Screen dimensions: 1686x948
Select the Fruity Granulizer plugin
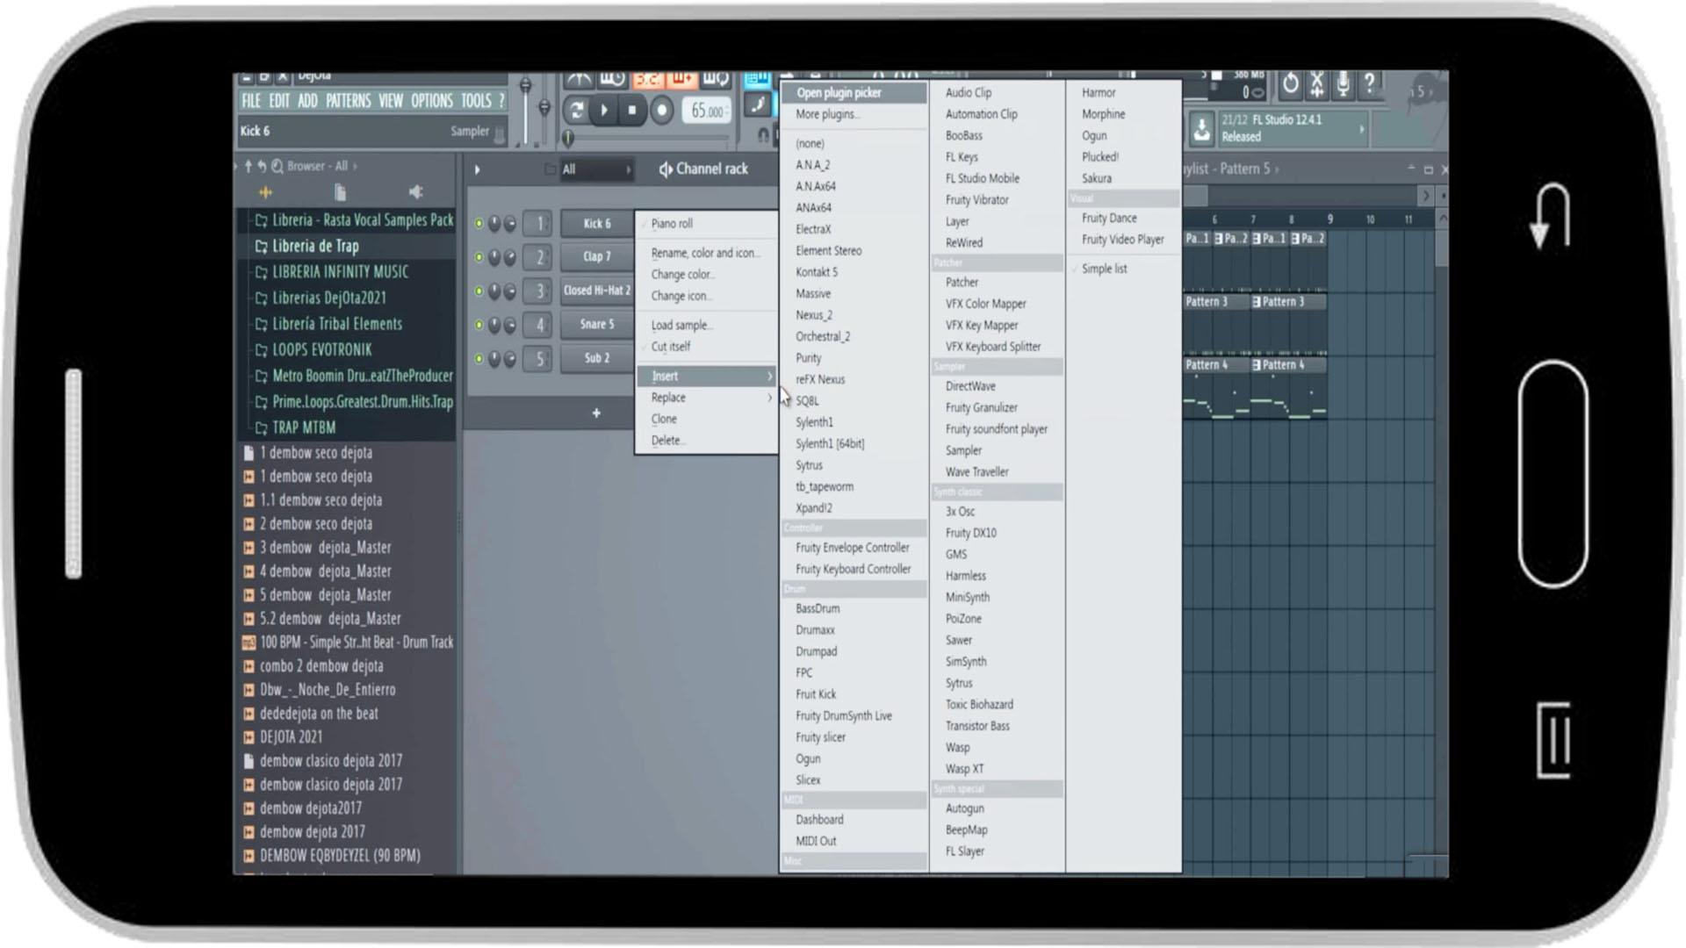point(980,406)
